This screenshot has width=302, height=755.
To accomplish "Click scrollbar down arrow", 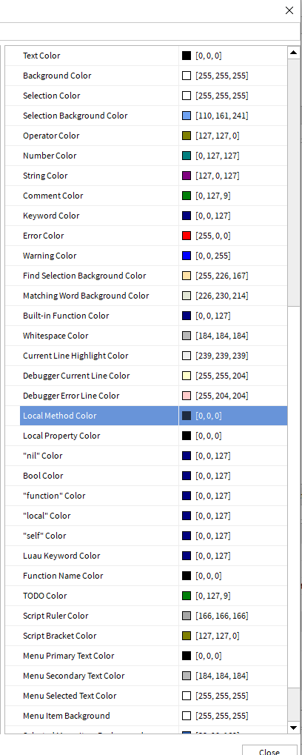I will [293, 727].
